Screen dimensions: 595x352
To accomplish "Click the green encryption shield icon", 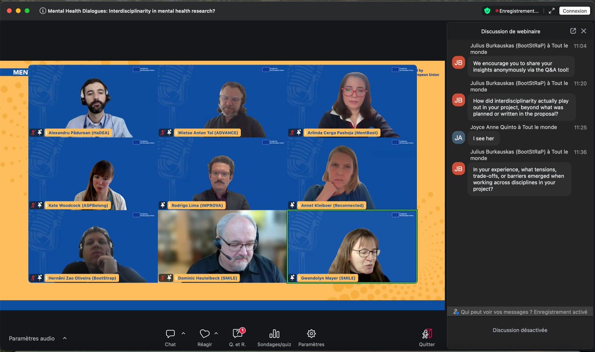I will click(x=487, y=10).
